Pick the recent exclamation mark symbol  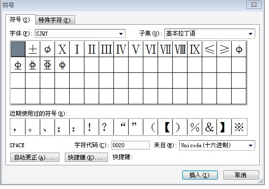[x=92, y=127]
